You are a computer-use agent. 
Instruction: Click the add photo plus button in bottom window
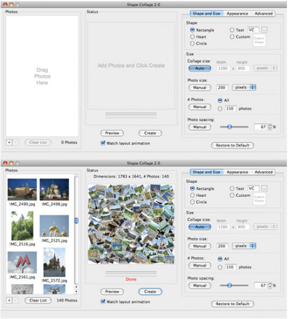click(x=9, y=301)
